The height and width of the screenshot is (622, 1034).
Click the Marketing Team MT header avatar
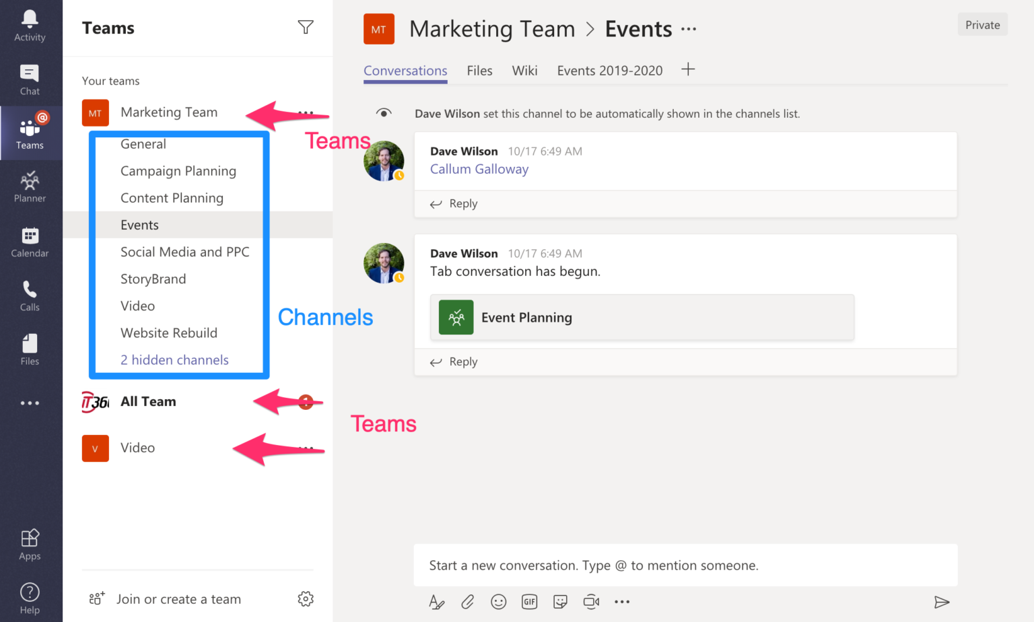(x=379, y=30)
